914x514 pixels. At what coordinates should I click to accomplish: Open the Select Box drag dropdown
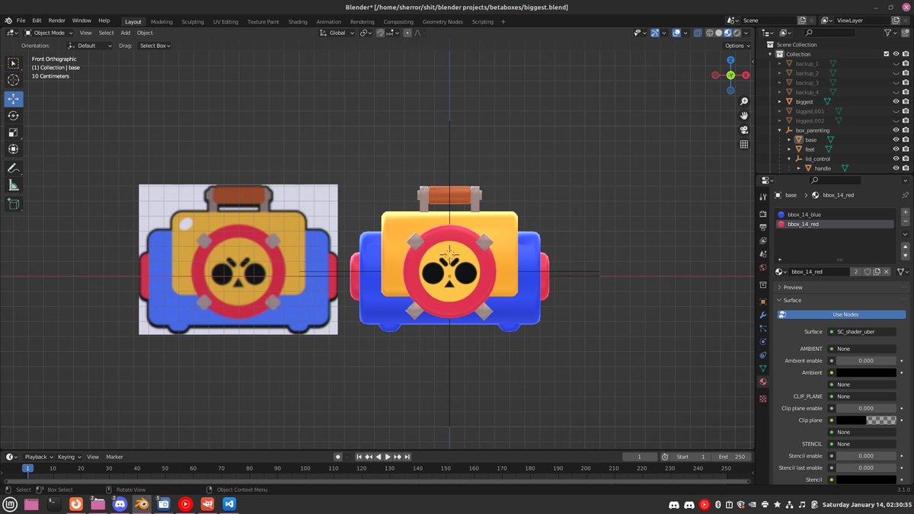[155, 46]
